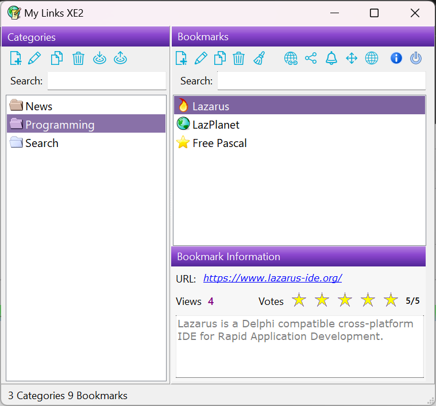
Task: Click the Bookmarks search field
Action: point(322,81)
